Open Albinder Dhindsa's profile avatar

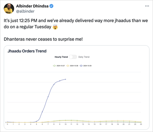point(9,8)
